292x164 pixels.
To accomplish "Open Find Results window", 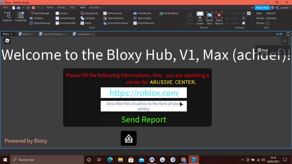I will (x=142, y=13).
